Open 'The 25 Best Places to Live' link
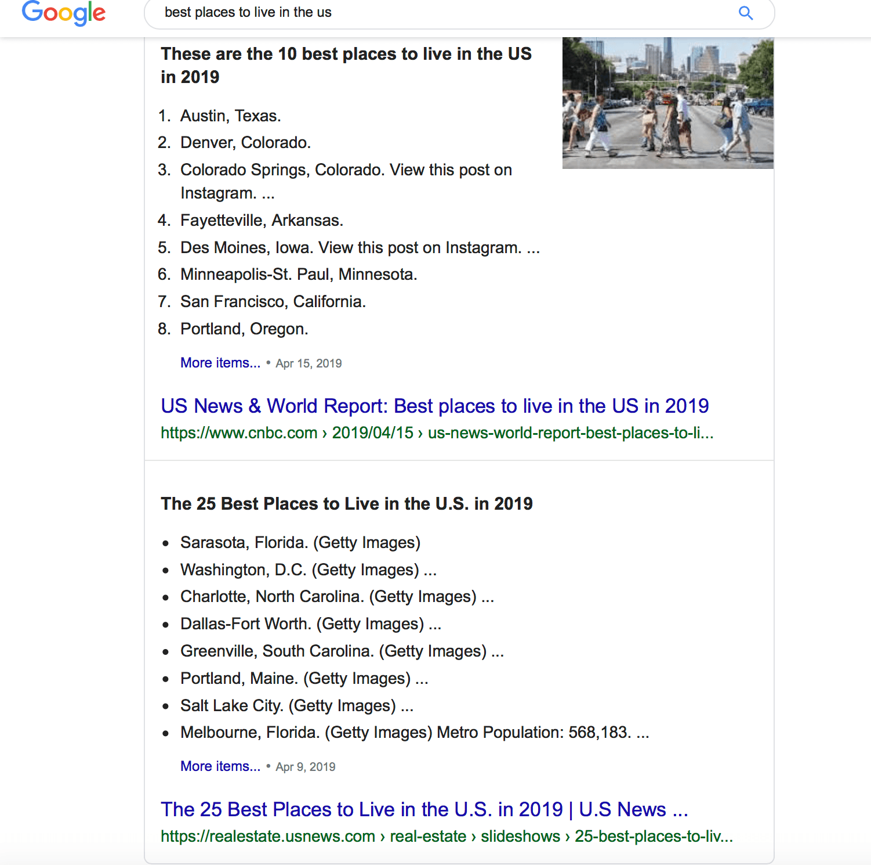The width and height of the screenshot is (871, 865). pos(424,809)
